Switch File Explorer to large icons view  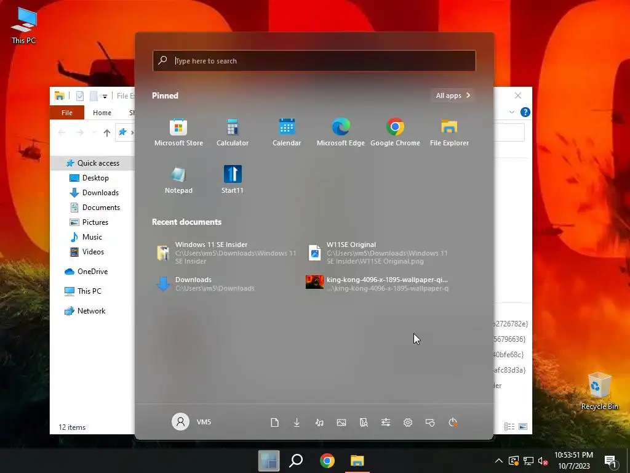pos(523,426)
